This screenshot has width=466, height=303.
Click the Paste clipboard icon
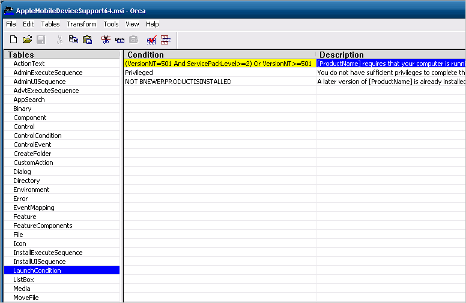[88, 40]
